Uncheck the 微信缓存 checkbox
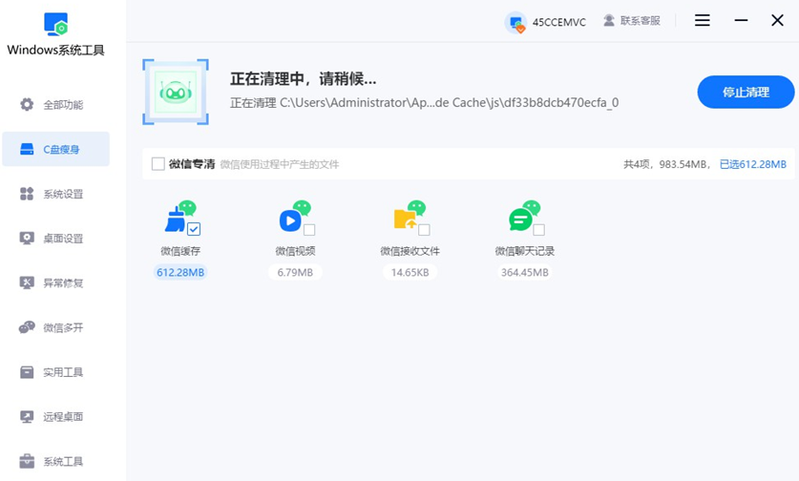 point(194,229)
